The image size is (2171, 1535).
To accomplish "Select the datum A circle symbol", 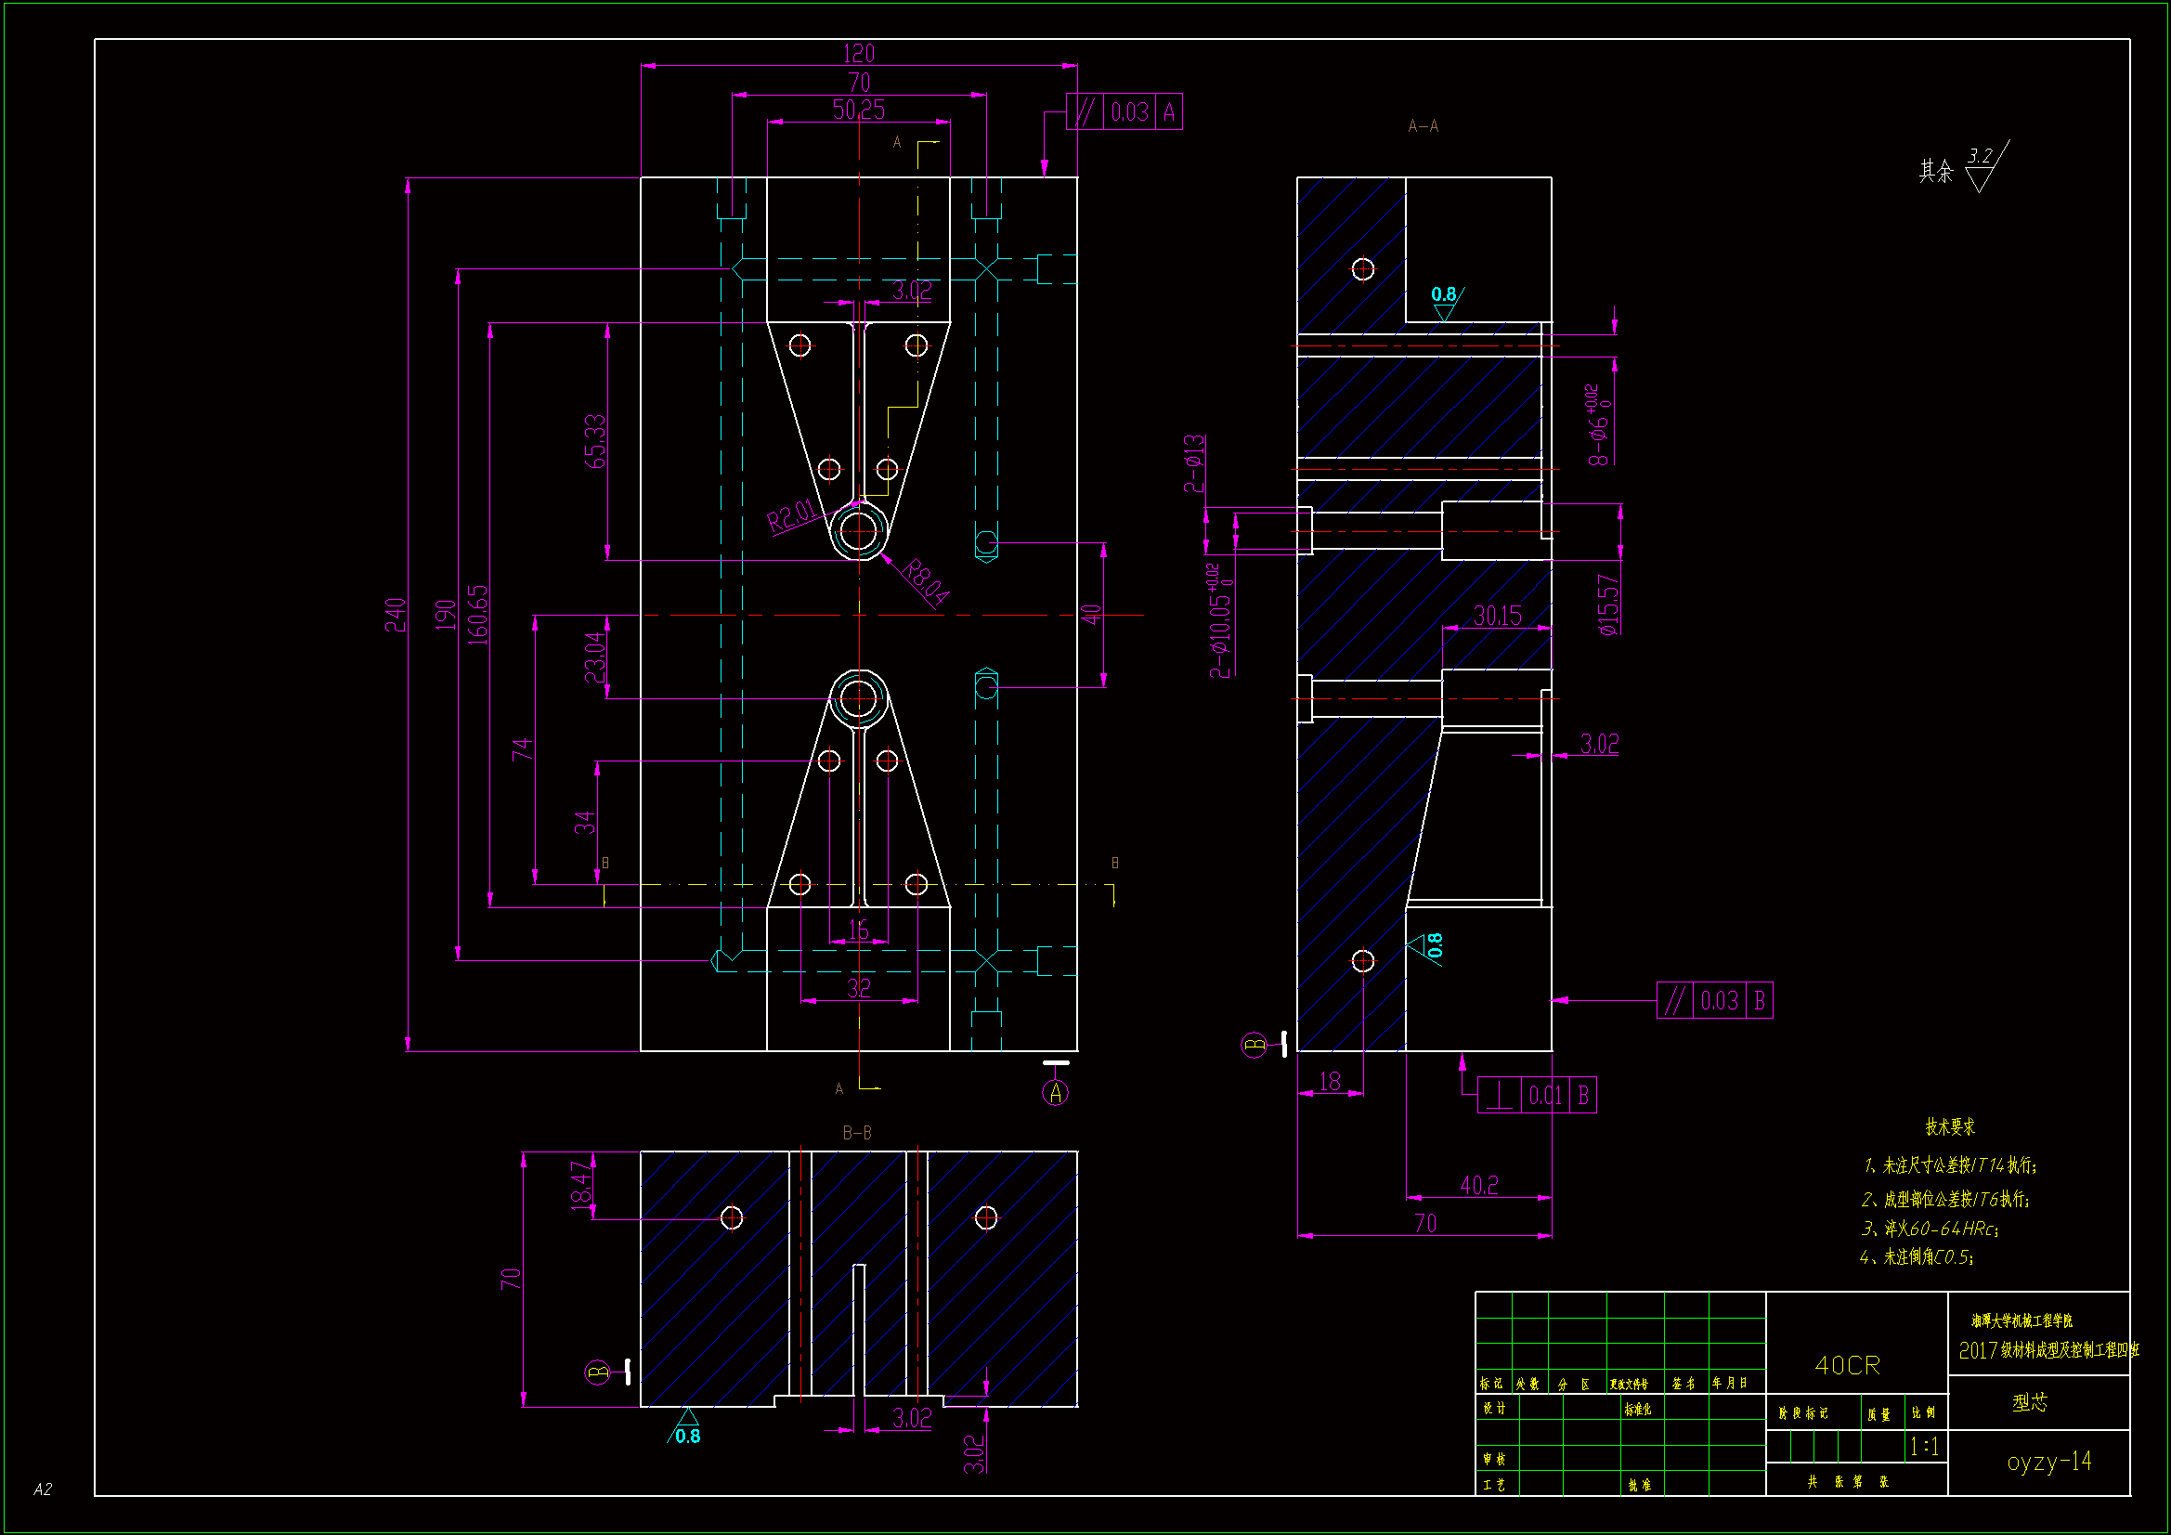I will [x=1055, y=1093].
